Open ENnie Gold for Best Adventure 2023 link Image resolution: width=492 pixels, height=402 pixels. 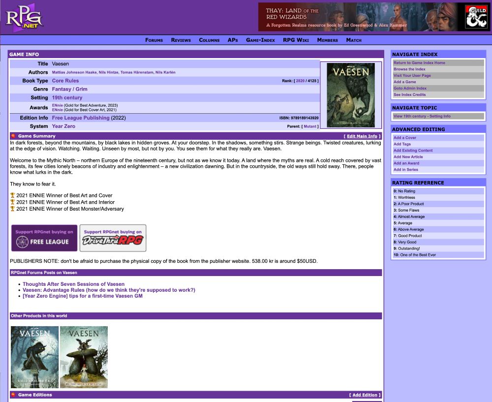point(58,105)
